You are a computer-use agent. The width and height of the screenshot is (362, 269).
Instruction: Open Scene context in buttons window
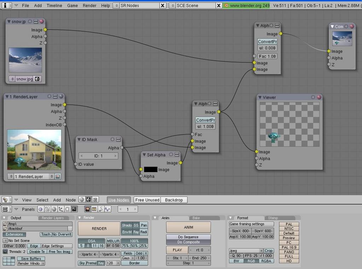click(74, 209)
